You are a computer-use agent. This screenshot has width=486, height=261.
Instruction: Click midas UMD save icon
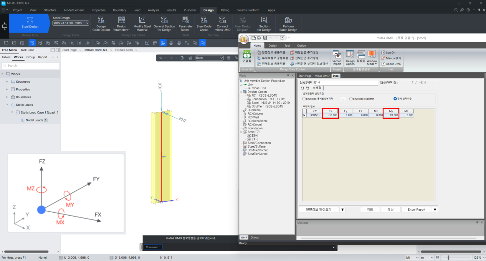[265, 38]
